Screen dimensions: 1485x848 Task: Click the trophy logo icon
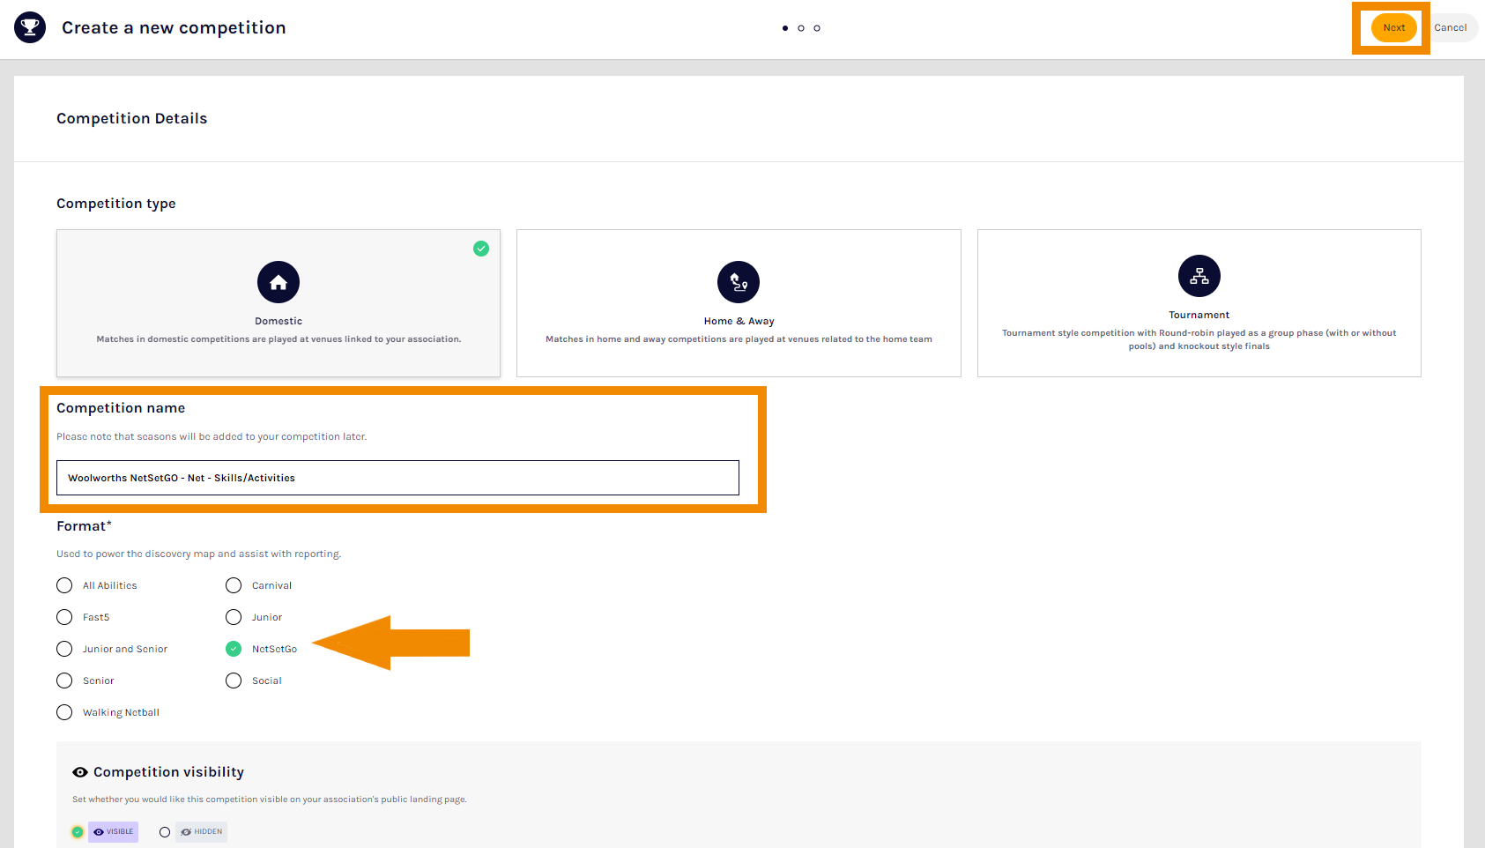[30, 27]
